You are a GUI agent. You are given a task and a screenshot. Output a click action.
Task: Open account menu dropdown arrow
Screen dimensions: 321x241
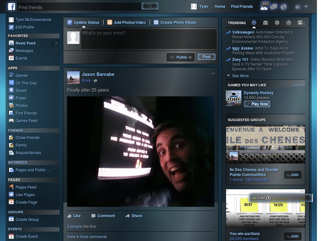[x=306, y=7]
